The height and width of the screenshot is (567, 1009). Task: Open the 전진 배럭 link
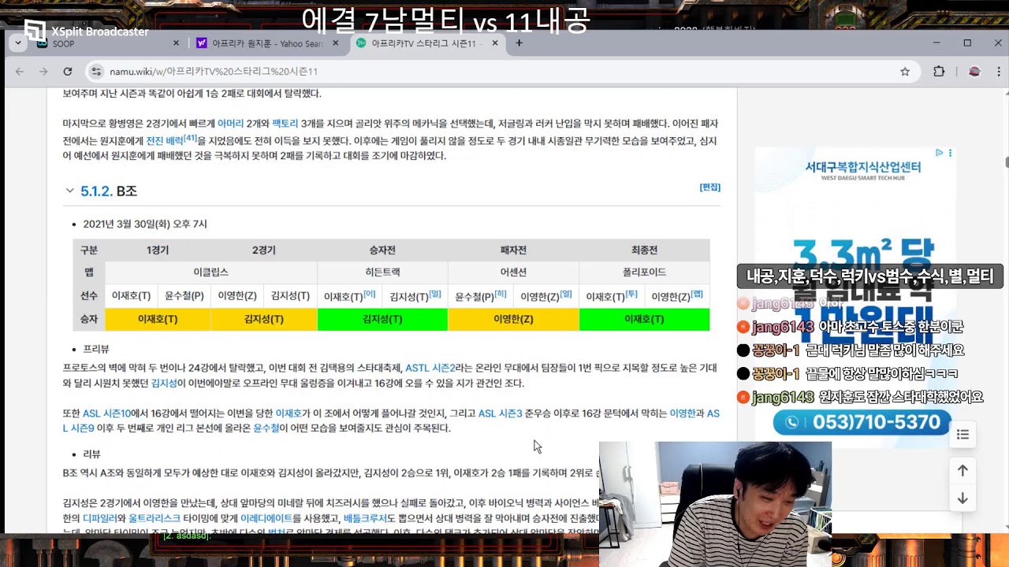coord(165,141)
